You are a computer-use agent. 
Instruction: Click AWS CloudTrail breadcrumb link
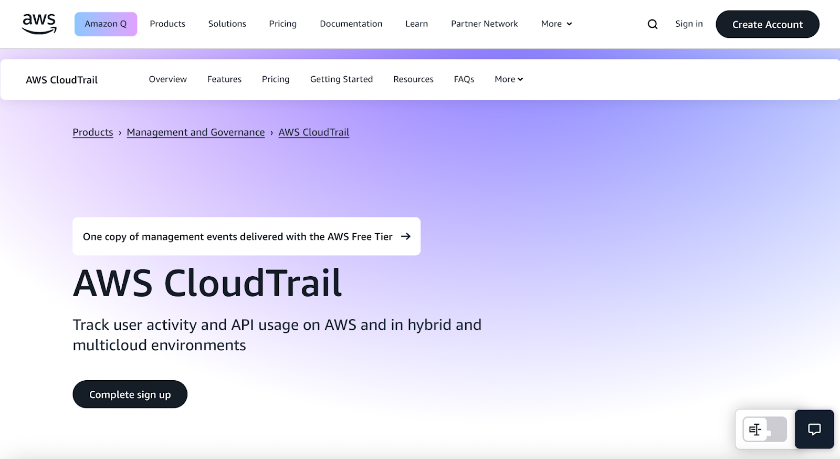coord(314,132)
